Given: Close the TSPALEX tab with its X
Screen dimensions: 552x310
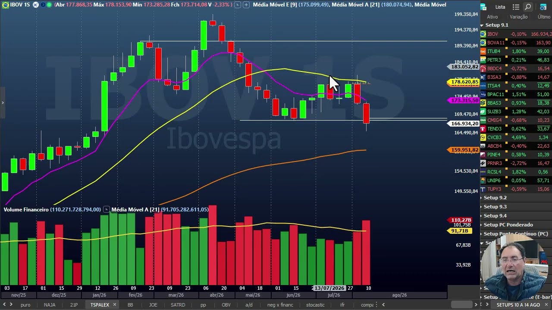Looking at the screenshot, I should point(114,305).
